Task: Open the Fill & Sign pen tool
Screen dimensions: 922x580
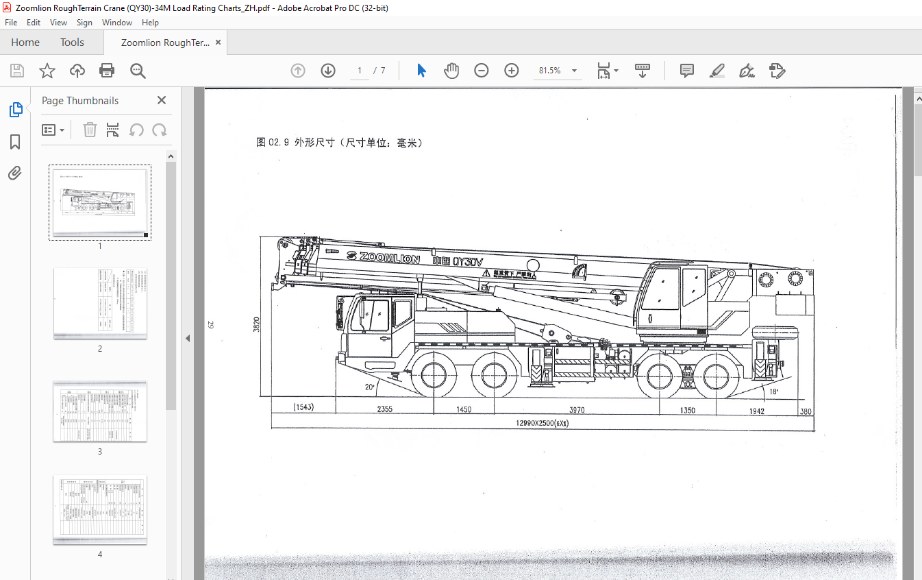Action: point(747,71)
